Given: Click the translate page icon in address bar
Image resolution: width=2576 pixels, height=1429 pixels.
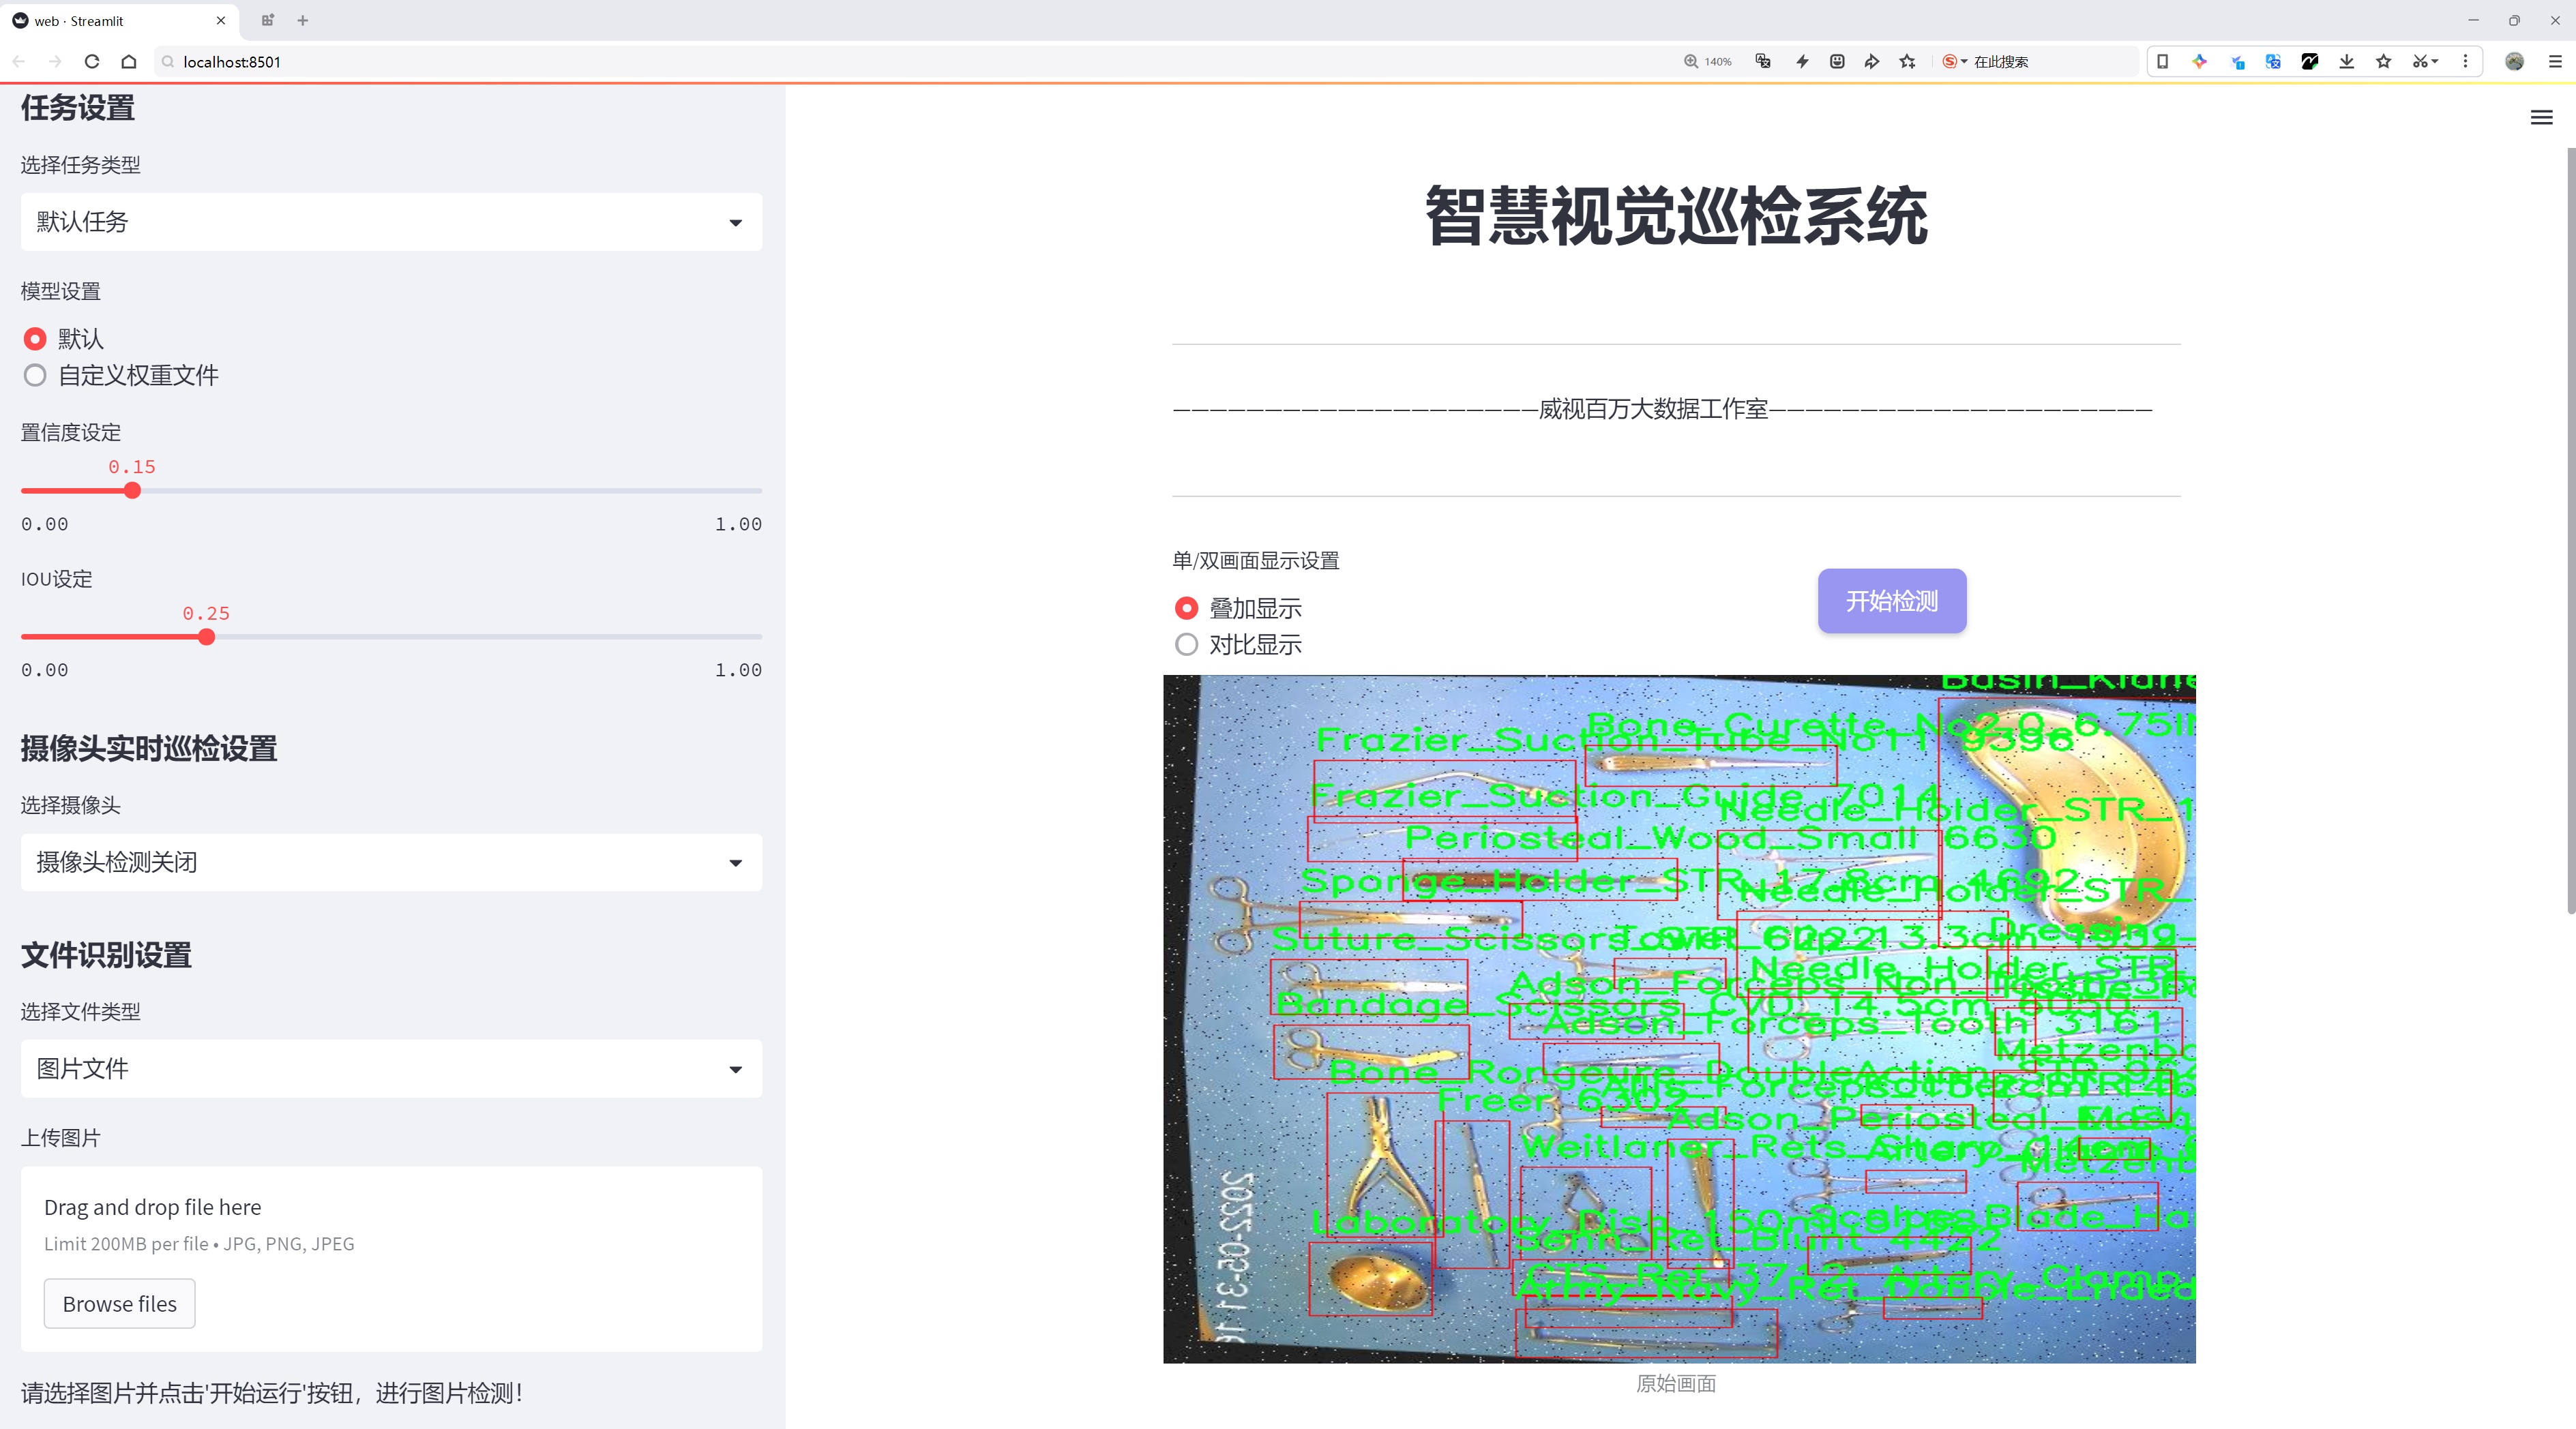Looking at the screenshot, I should 1763,62.
